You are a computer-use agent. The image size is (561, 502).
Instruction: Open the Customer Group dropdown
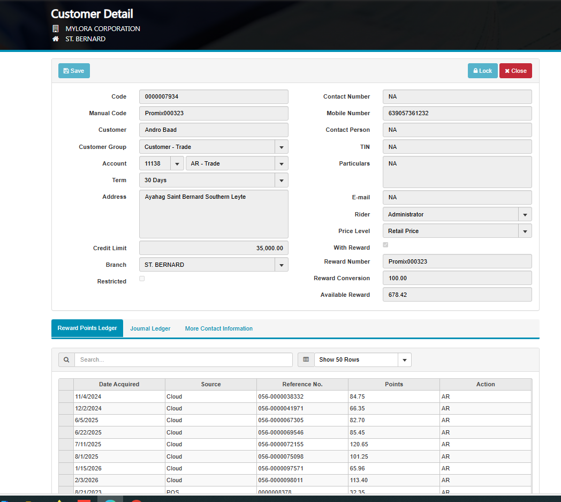(282, 147)
